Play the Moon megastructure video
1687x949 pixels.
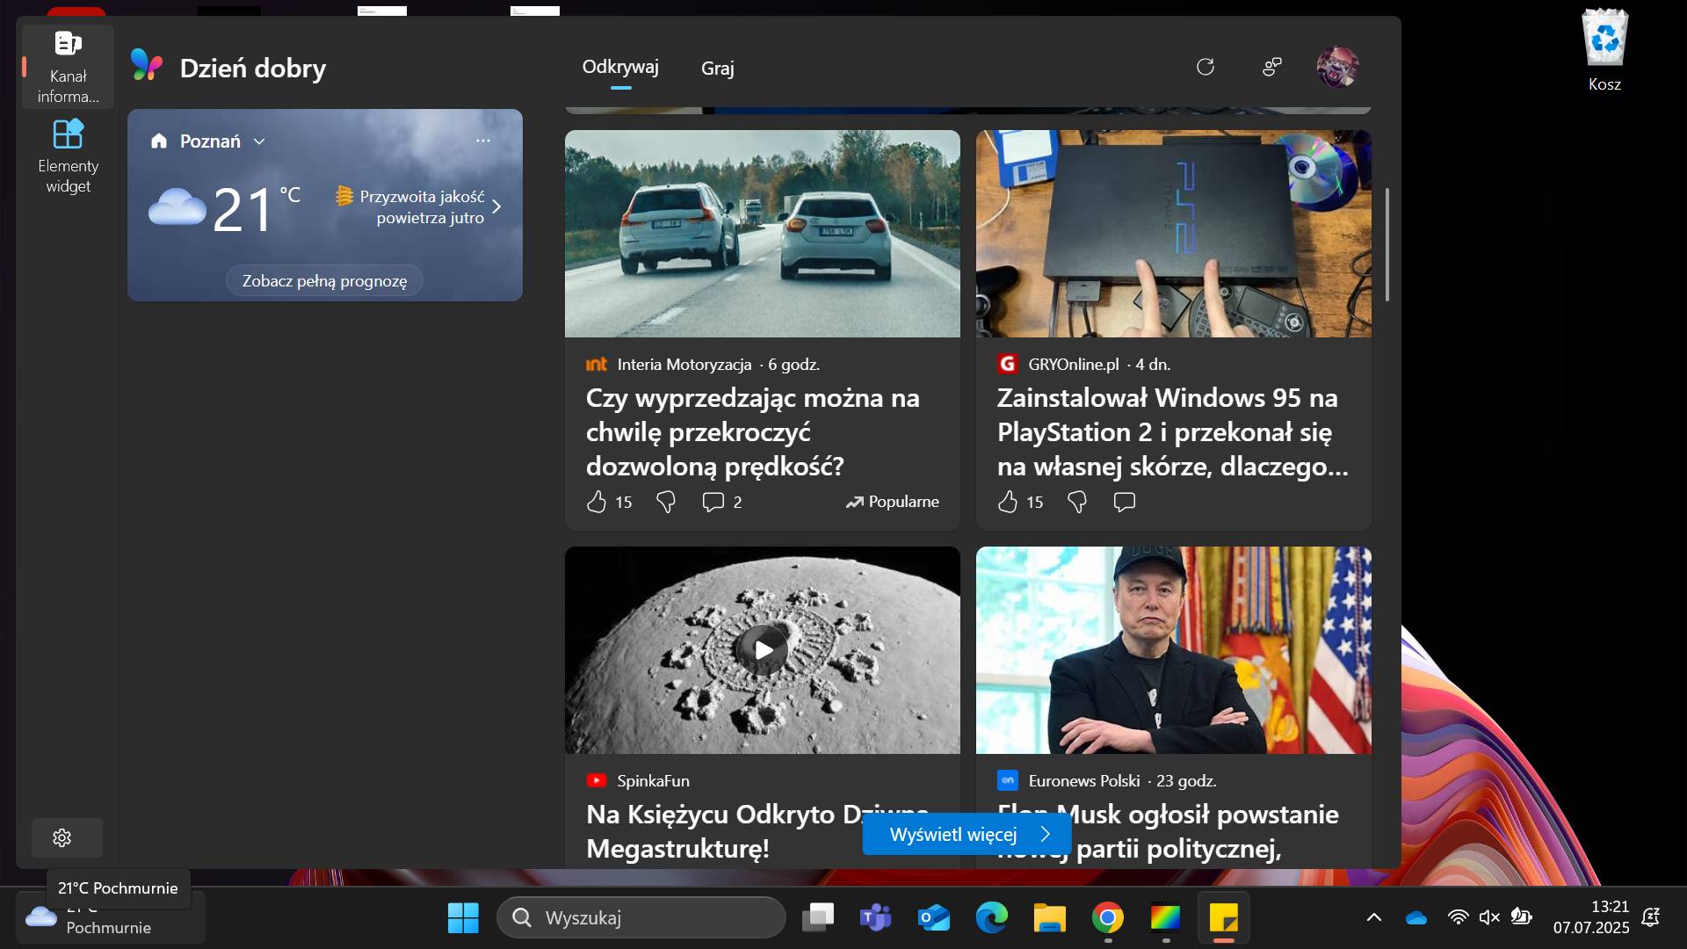[763, 649]
